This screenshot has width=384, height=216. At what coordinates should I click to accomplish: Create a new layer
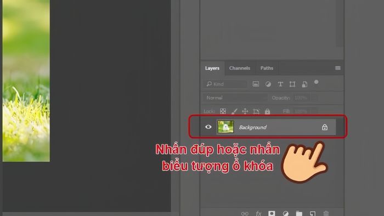tap(313, 214)
